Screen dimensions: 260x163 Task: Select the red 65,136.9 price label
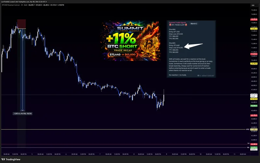(x=254, y=116)
